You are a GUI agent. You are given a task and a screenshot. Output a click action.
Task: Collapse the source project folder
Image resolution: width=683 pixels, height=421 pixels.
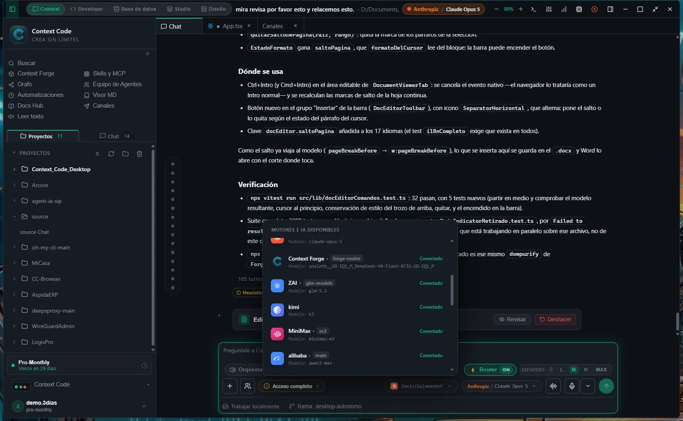[x=14, y=216]
